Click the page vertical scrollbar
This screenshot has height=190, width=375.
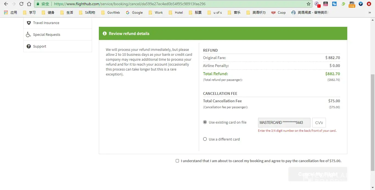(373, 122)
